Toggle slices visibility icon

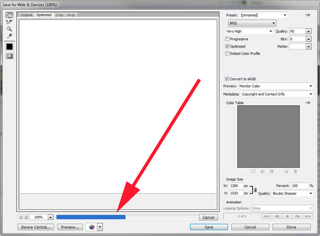[9, 56]
